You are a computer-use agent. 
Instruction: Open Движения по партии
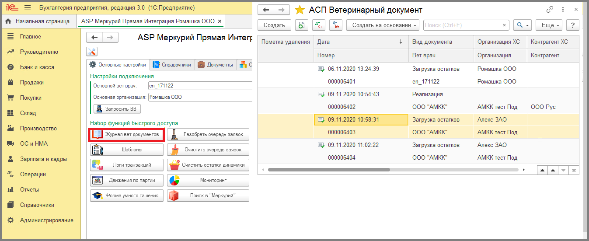tap(127, 180)
